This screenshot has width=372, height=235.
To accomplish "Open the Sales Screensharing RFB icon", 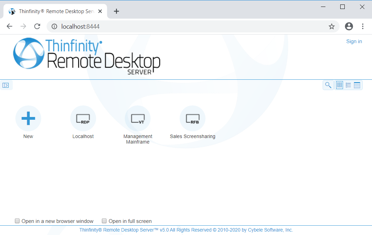I will click(193, 118).
